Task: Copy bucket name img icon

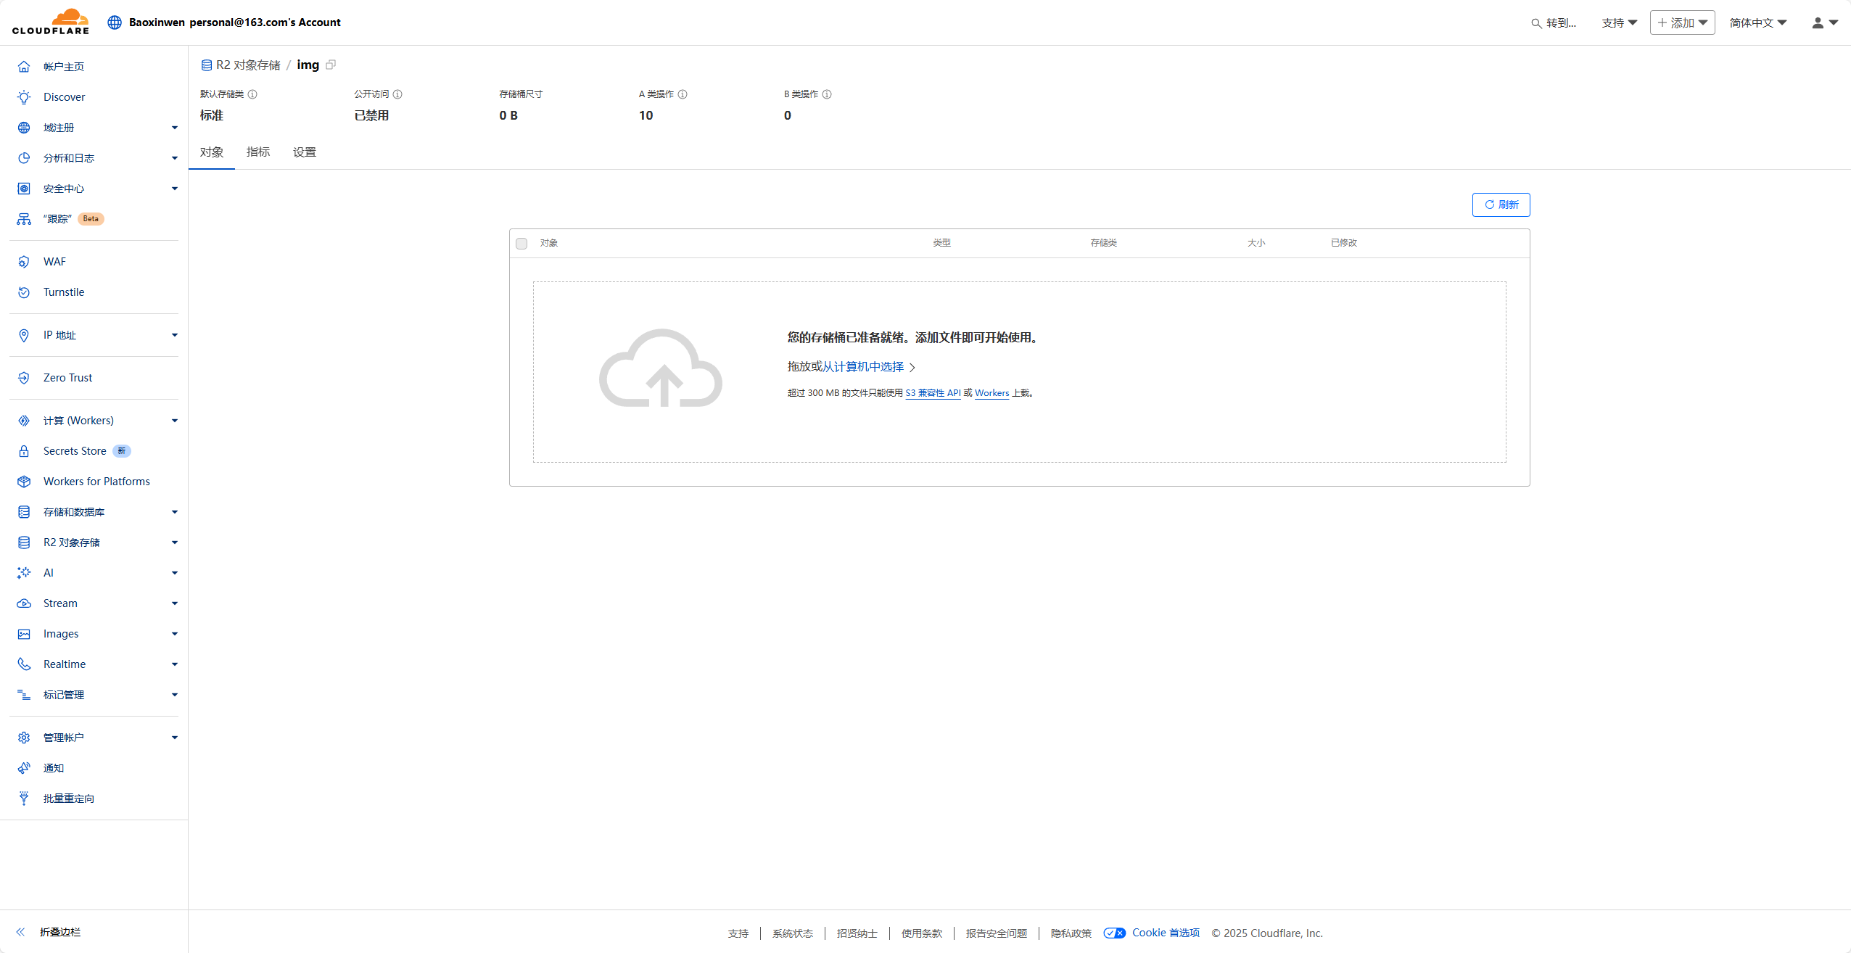Action: (331, 65)
